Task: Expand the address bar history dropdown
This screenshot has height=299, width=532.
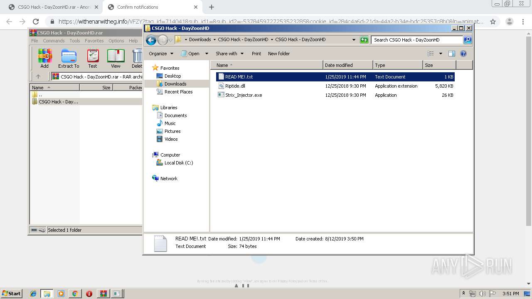Action: [x=354, y=40]
